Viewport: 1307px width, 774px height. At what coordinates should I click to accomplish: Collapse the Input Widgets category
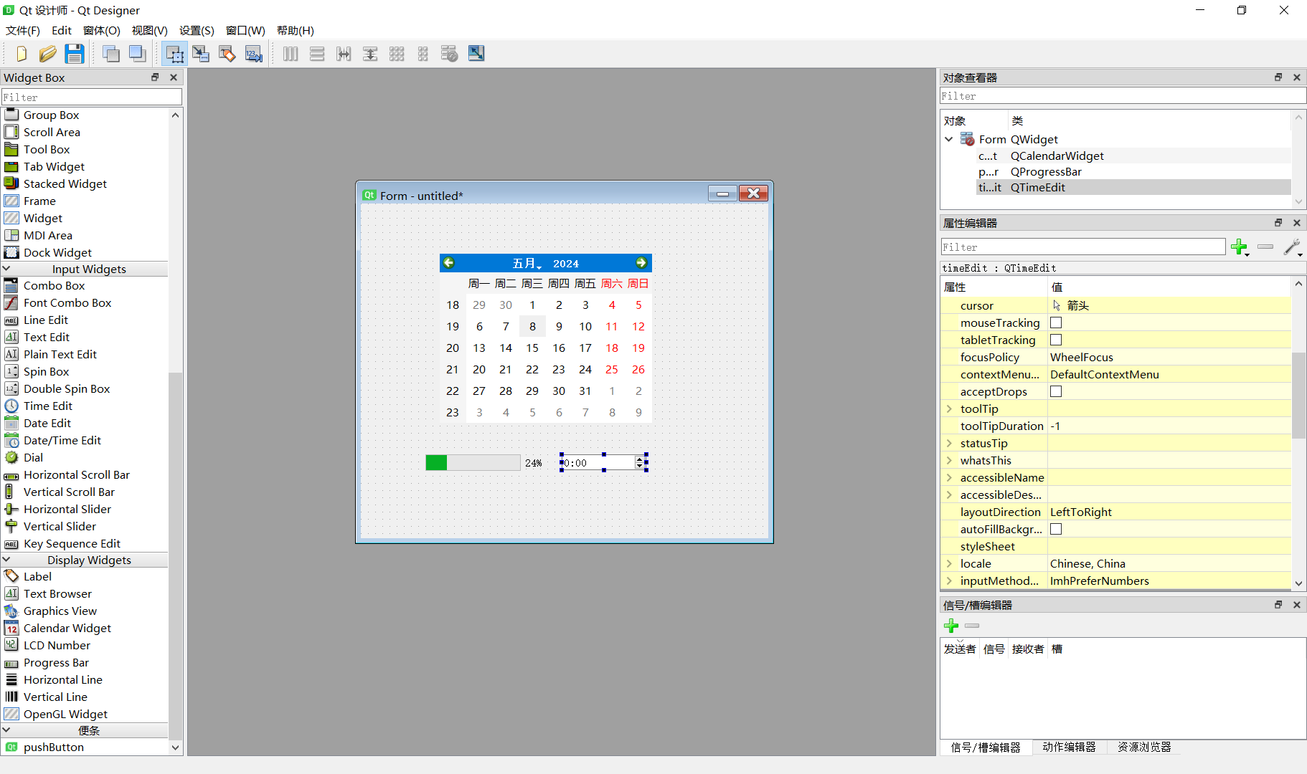coord(7,269)
